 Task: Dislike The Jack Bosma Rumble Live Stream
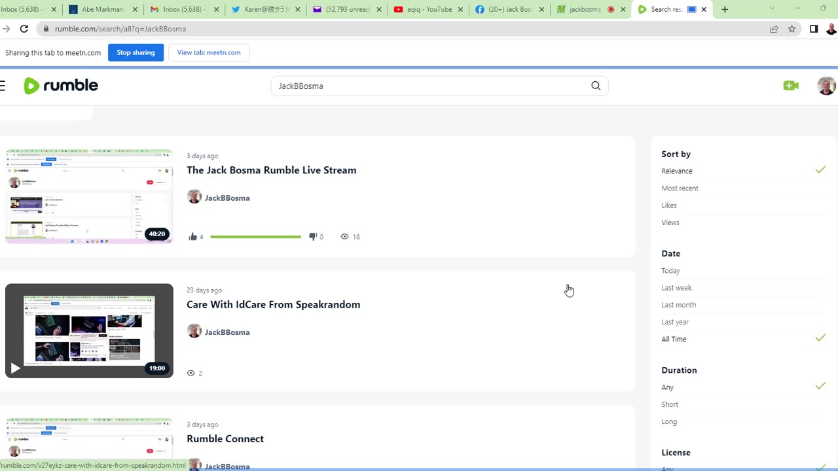[x=313, y=237]
